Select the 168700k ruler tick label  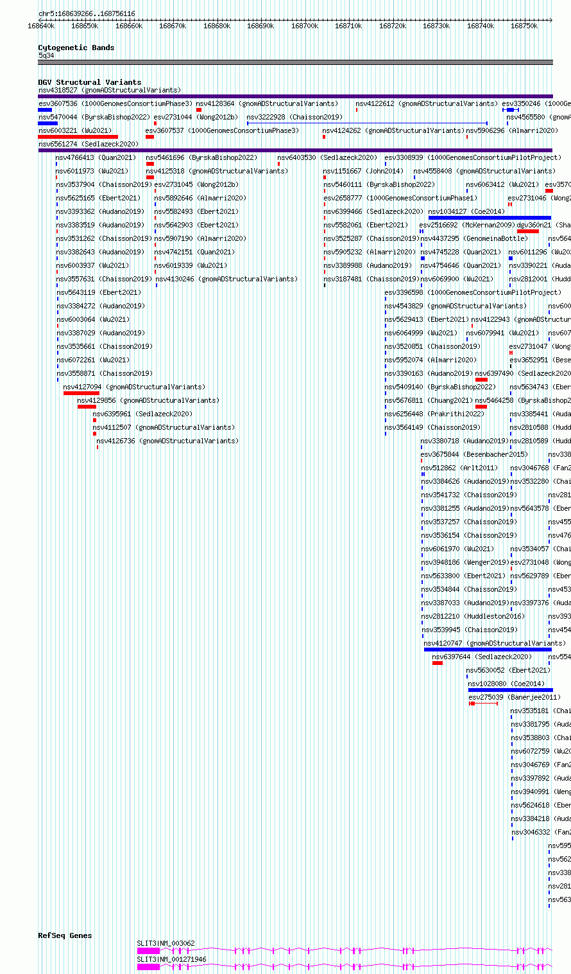(305, 26)
